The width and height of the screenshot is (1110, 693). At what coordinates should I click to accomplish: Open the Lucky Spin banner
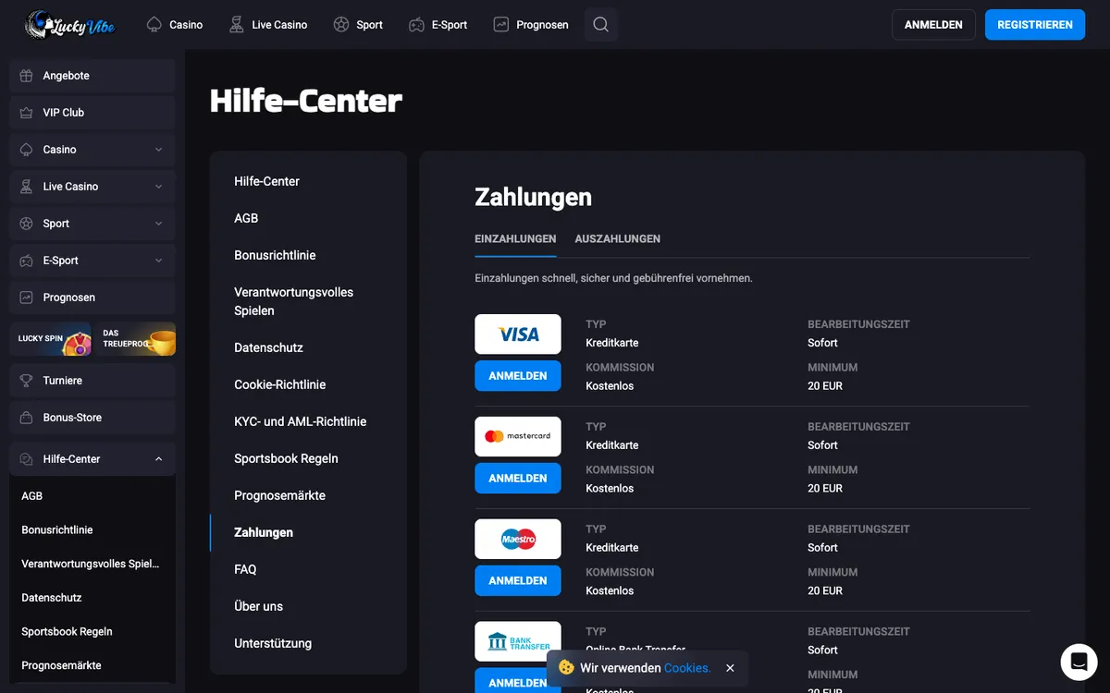click(x=50, y=339)
